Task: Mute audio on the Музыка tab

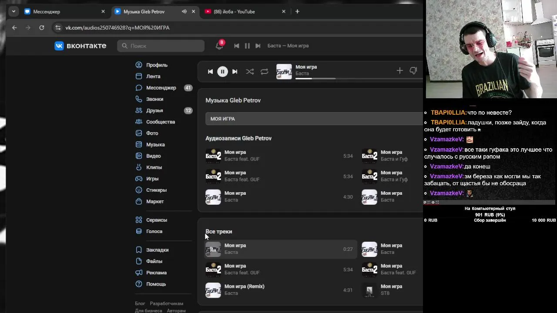Action: pyautogui.click(x=184, y=12)
